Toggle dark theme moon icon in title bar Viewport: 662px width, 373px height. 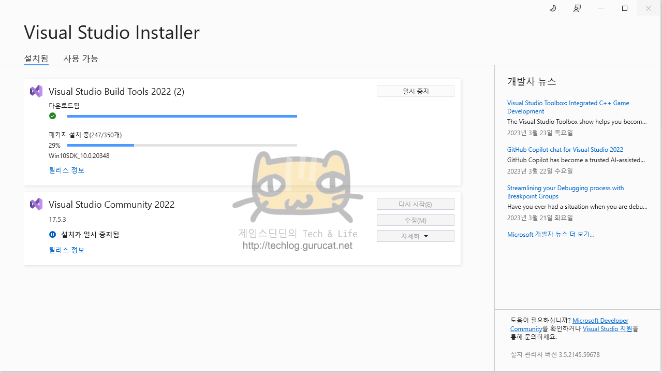pyautogui.click(x=553, y=8)
